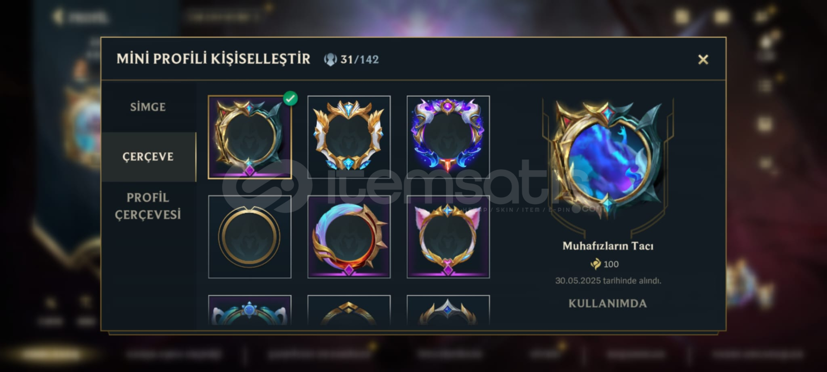Click the large frame preview image
This screenshot has height=372, width=827.
pos(607,159)
